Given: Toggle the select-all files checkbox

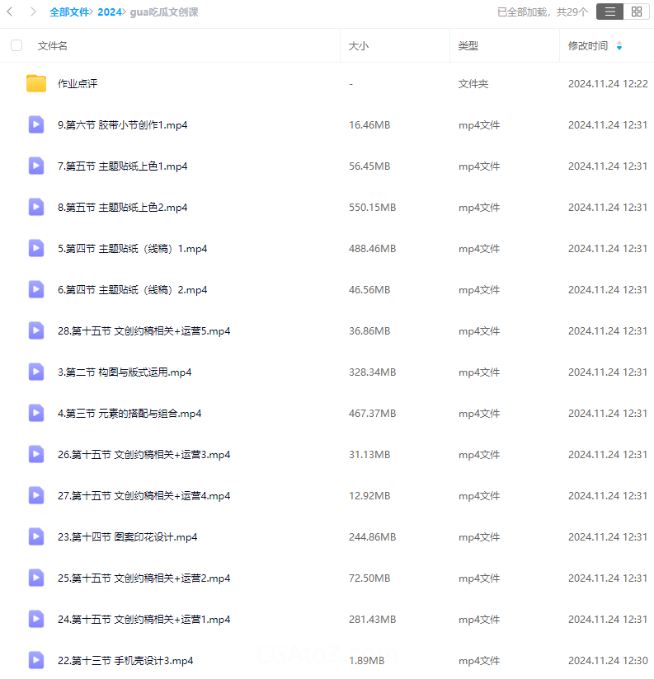Looking at the screenshot, I should [x=16, y=46].
